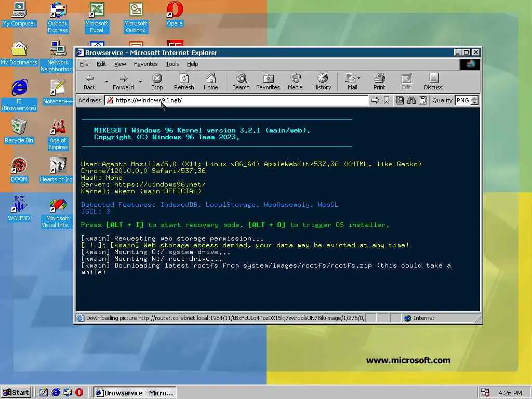Select the Notepad++ desktop shortcut
Viewport: 532px width, 399px height.
click(x=58, y=92)
